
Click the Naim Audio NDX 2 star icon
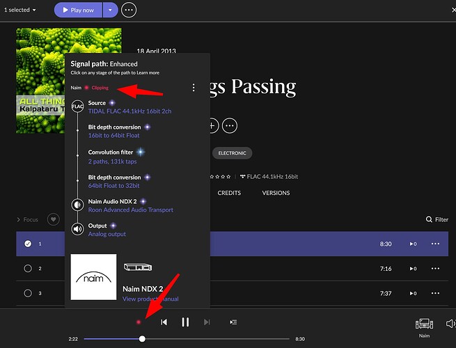(x=143, y=201)
